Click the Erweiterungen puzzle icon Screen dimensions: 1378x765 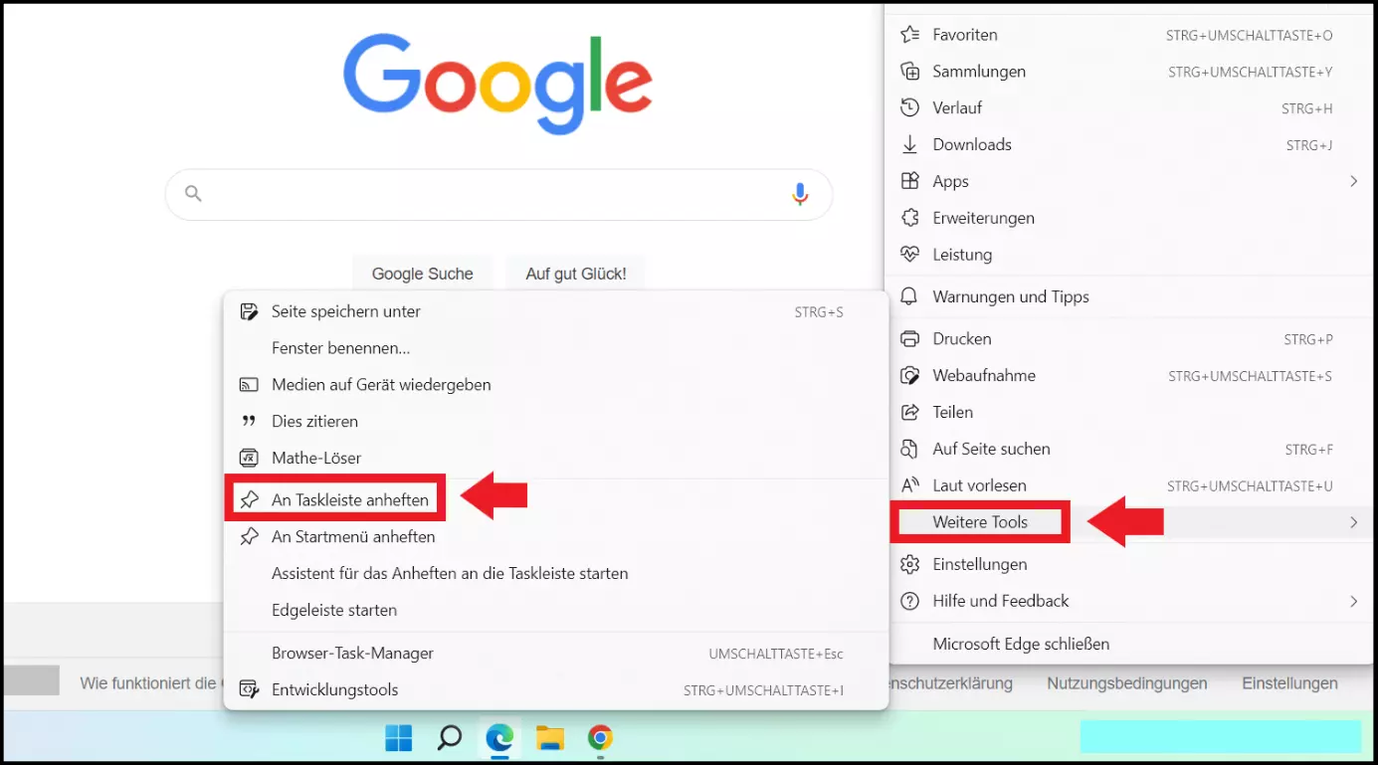(x=909, y=218)
